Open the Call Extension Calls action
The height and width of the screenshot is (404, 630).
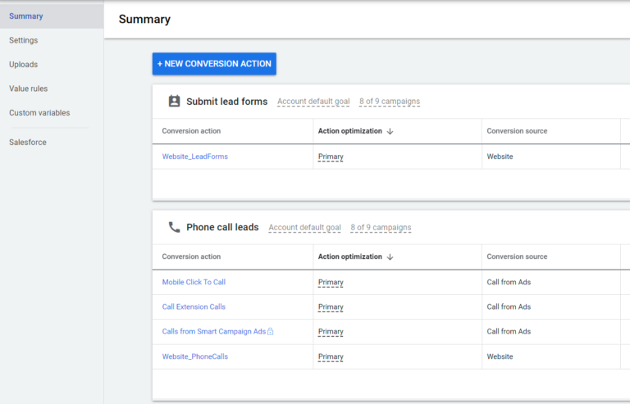(x=194, y=307)
